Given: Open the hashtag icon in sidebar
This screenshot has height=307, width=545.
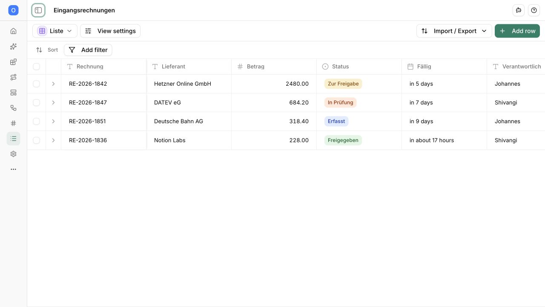Looking at the screenshot, I should (13, 123).
